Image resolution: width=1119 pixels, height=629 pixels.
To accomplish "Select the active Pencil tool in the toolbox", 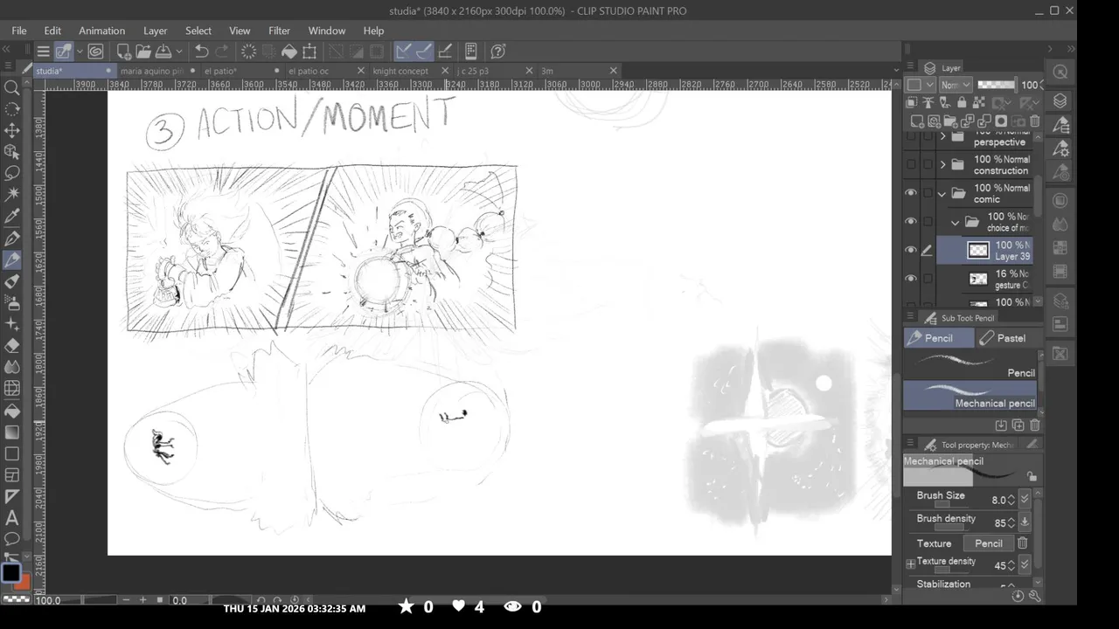I will tap(12, 259).
